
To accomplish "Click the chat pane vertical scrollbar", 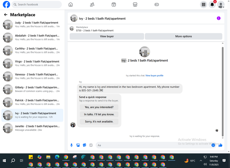I will [223, 92].
